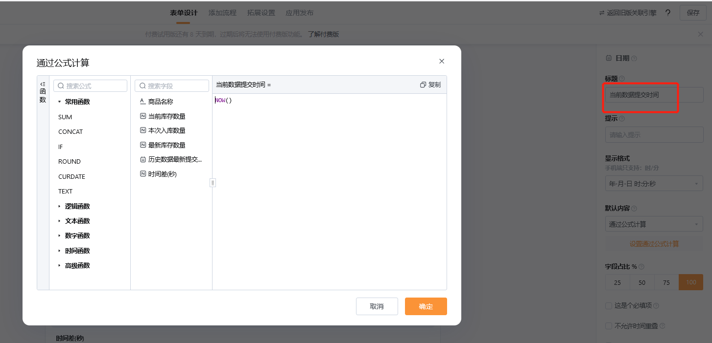Close the 通过公式计算 dialog
This screenshot has width=712, height=343.
coord(442,61)
